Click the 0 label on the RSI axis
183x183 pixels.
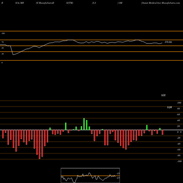click(2, 63)
